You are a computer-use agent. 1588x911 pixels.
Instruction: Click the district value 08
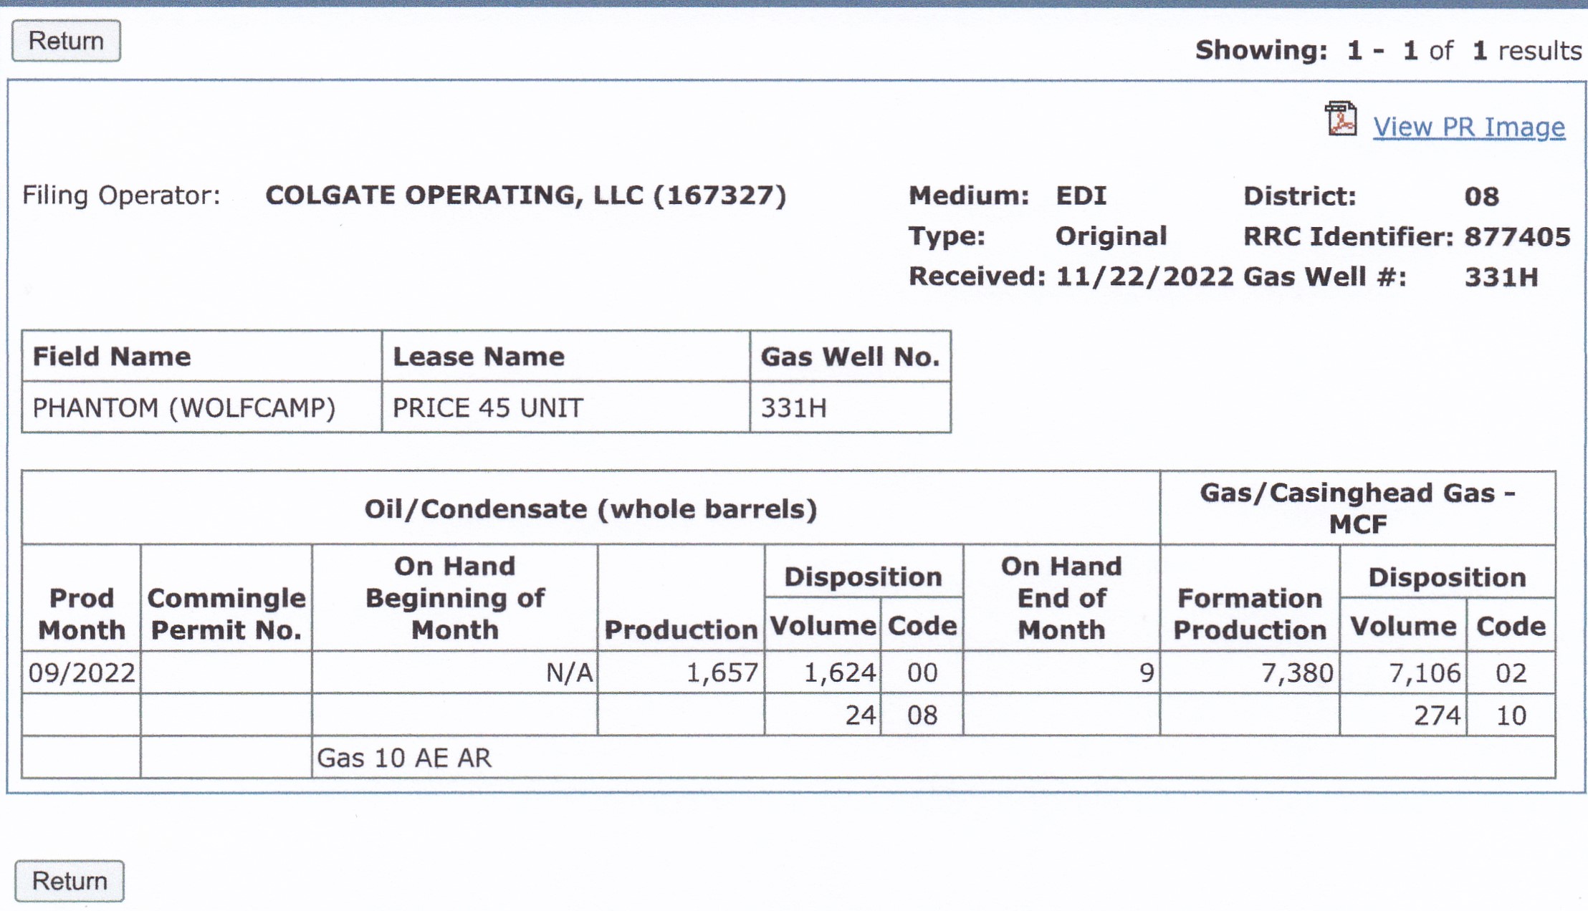[1481, 196]
